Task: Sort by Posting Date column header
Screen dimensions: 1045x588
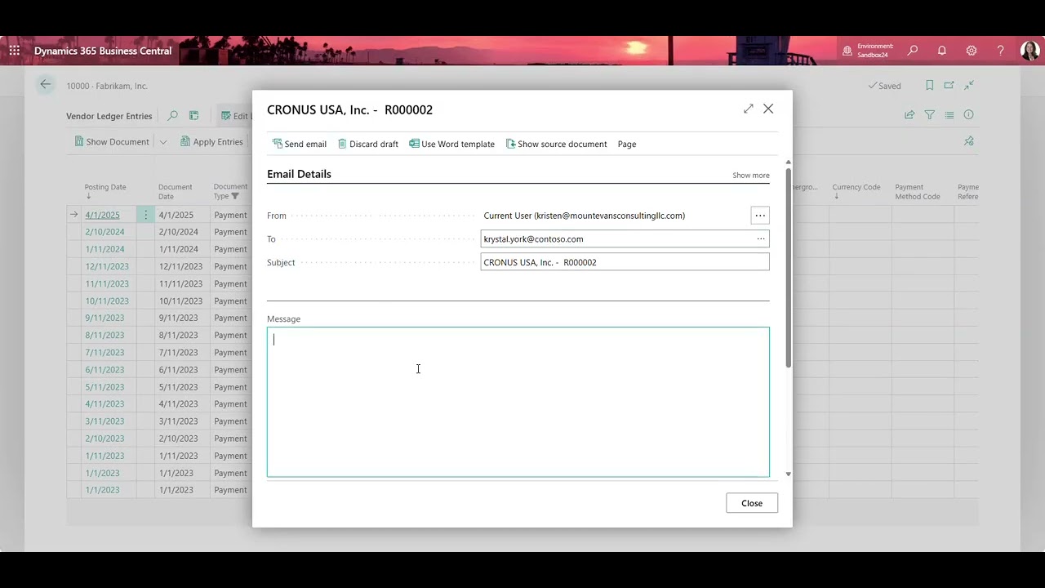Action: click(105, 191)
